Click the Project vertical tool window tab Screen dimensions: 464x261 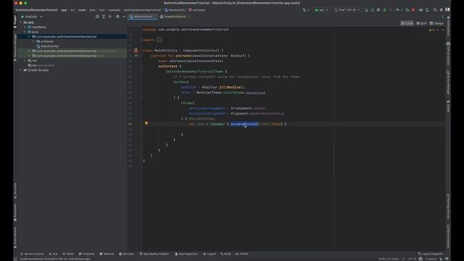(15, 22)
